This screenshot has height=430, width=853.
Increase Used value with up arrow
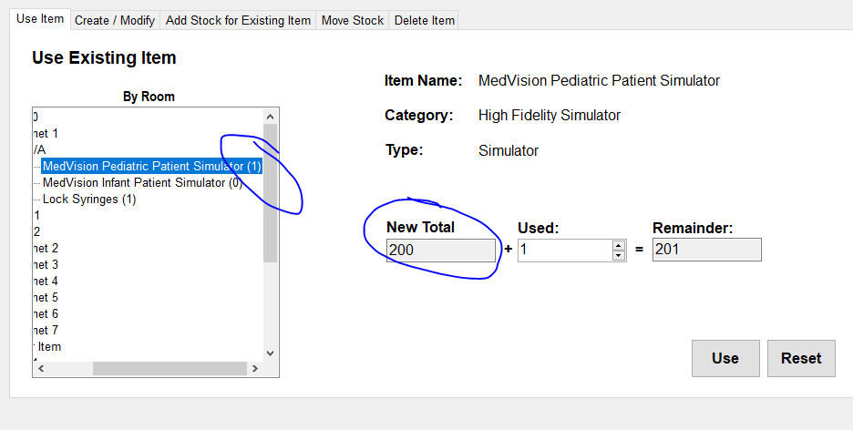coord(619,245)
